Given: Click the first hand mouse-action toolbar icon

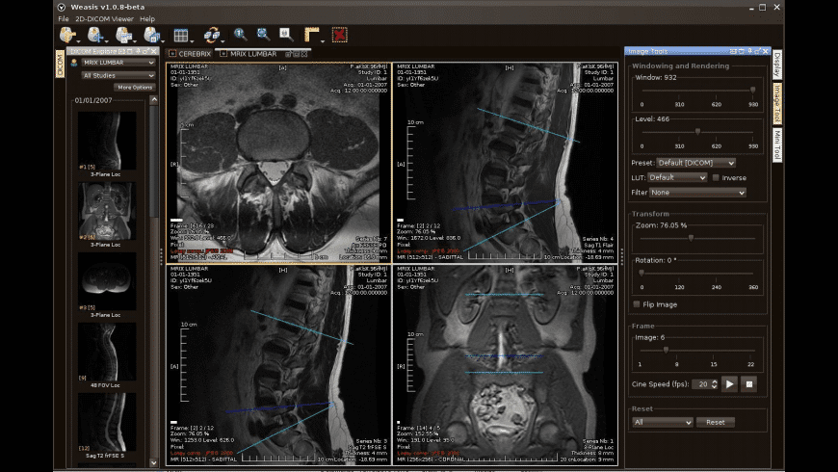Looking at the screenshot, I should click(x=66, y=35).
